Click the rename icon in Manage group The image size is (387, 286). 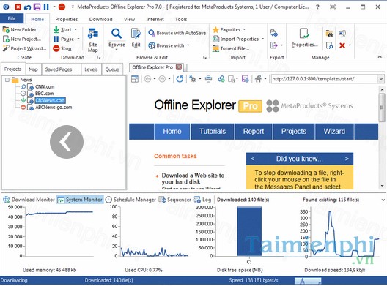coord(342,33)
